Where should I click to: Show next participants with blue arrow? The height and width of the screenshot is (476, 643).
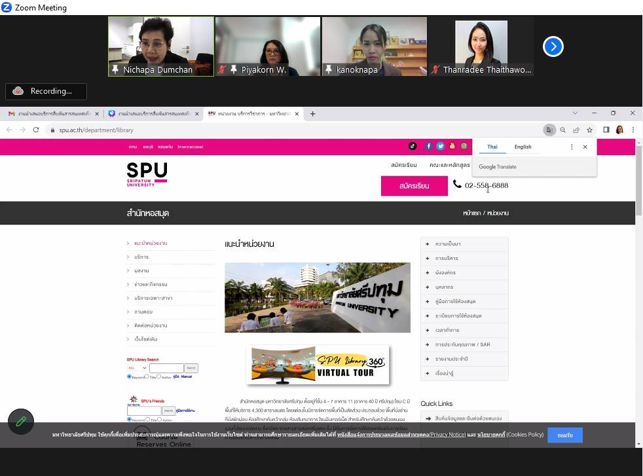[553, 46]
